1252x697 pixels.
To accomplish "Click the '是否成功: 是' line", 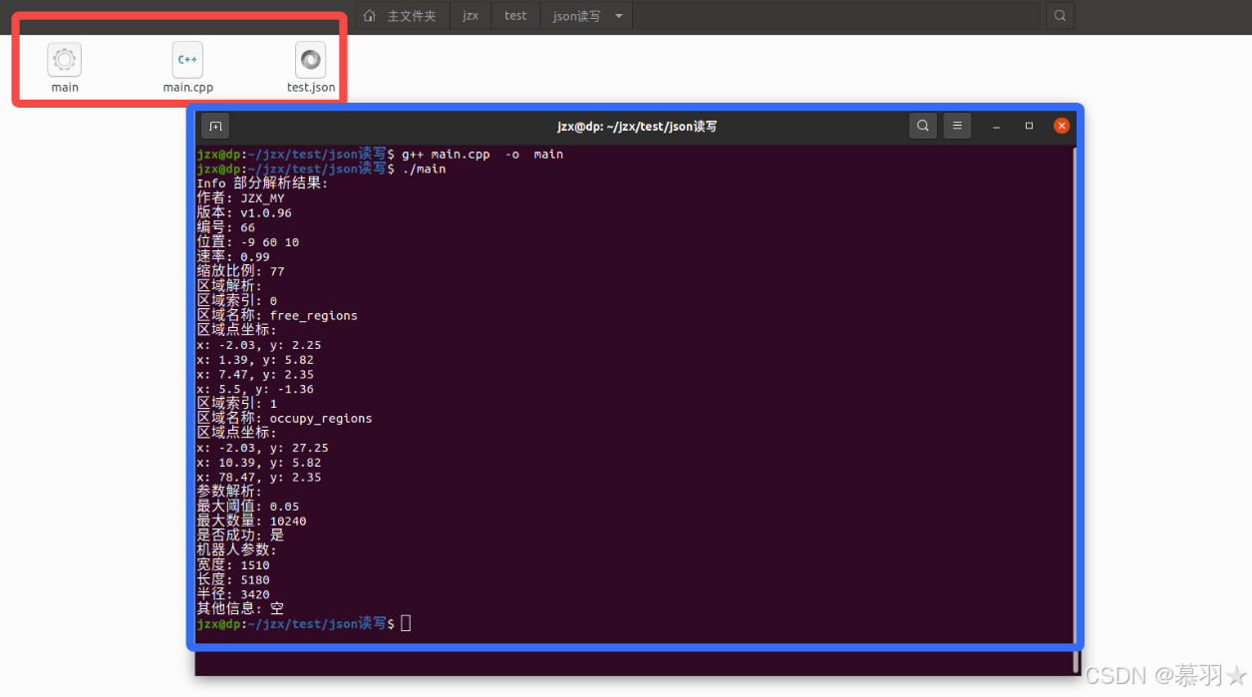I will 240,535.
